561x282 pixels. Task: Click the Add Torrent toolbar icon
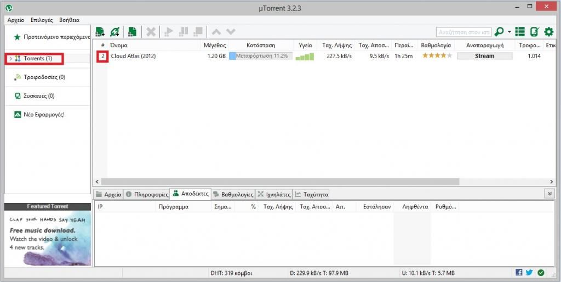[100, 32]
